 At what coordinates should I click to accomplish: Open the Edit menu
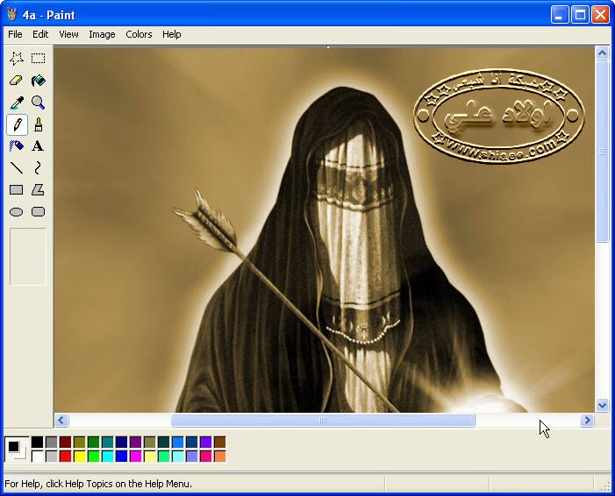click(40, 34)
